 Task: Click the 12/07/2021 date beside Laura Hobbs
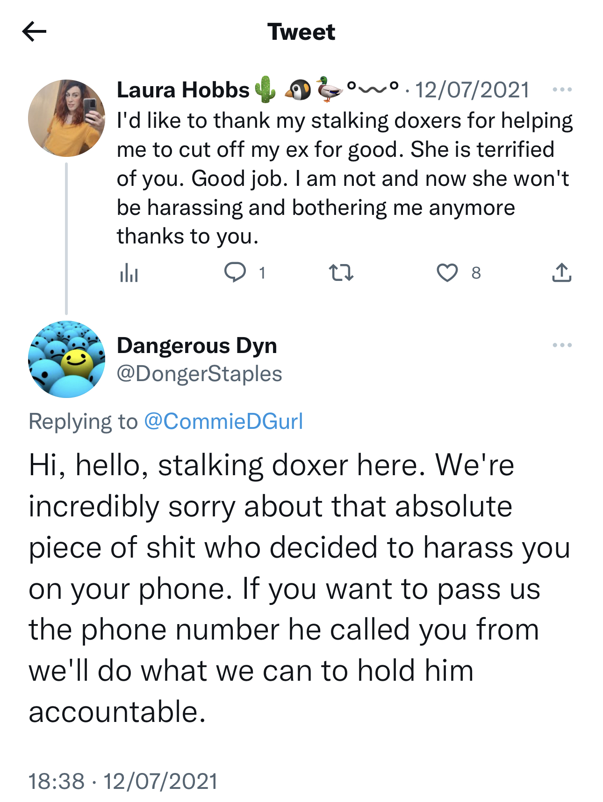(x=472, y=90)
